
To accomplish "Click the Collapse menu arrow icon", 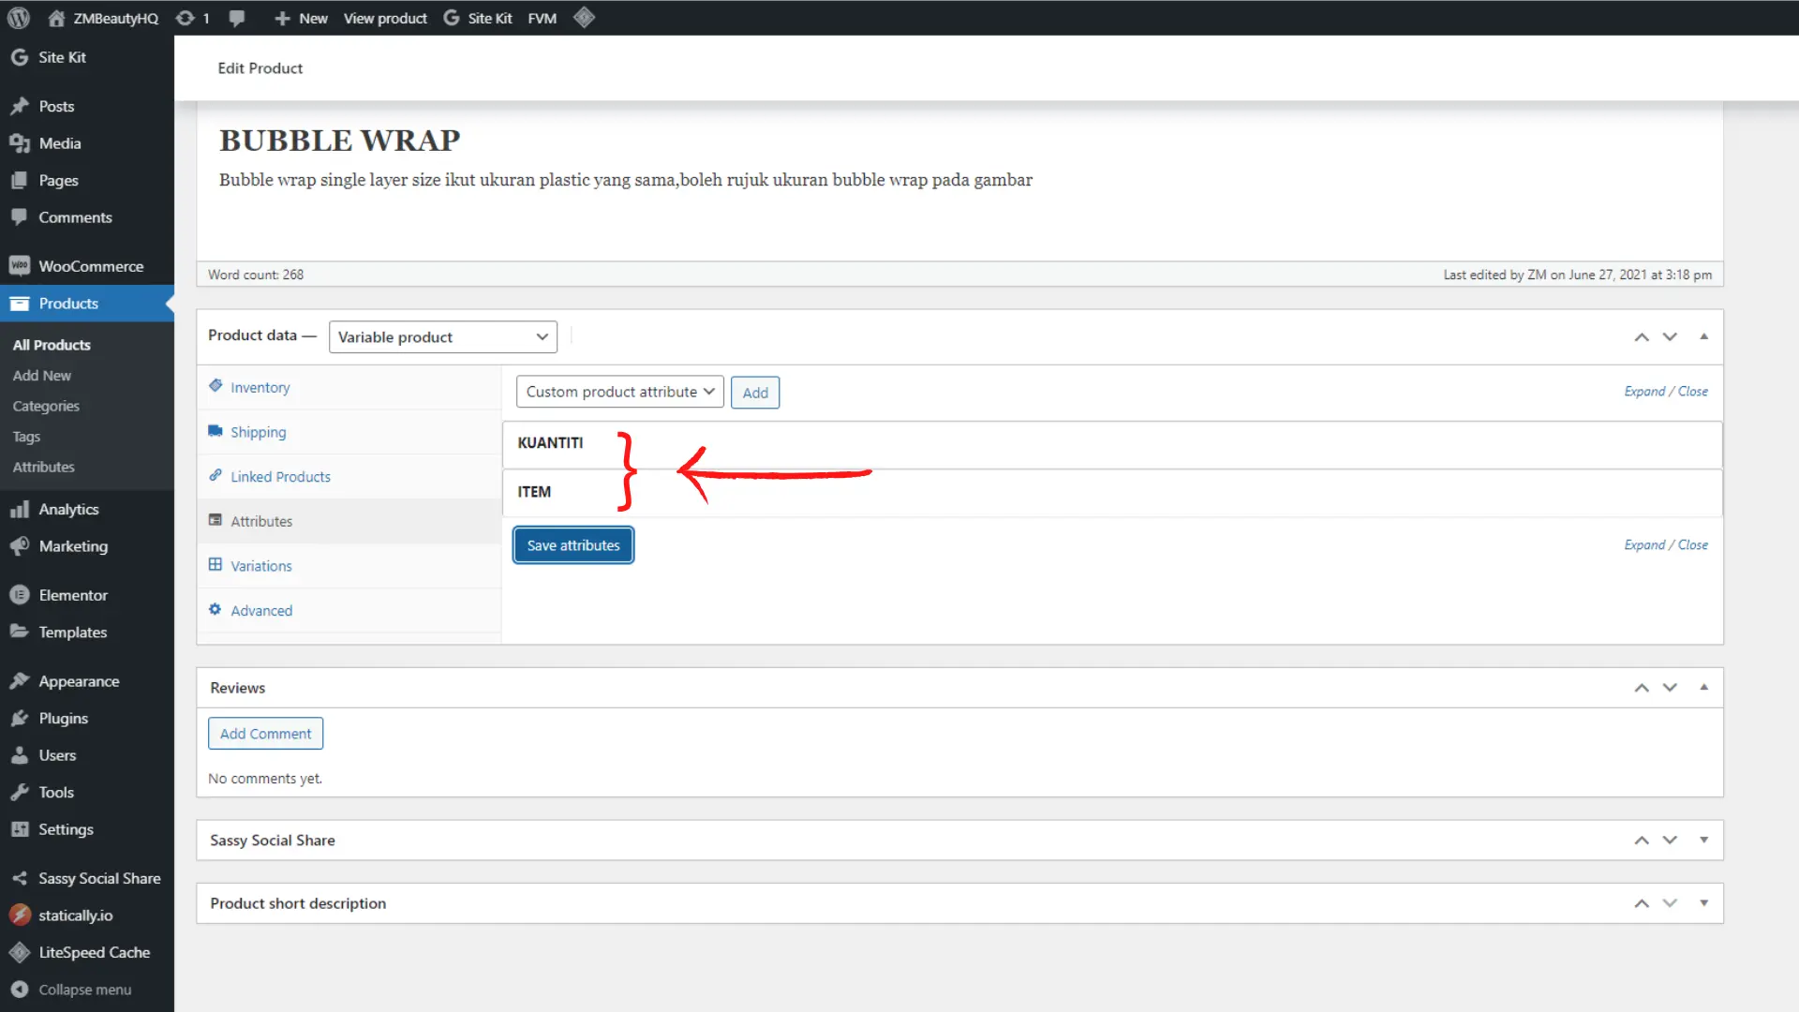I will tap(19, 990).
